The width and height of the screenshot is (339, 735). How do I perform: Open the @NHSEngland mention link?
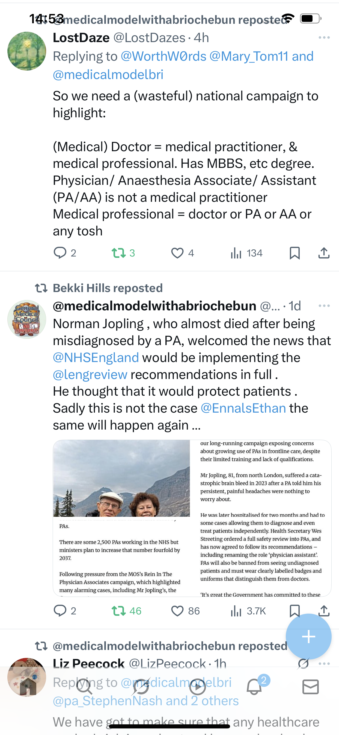click(96, 357)
